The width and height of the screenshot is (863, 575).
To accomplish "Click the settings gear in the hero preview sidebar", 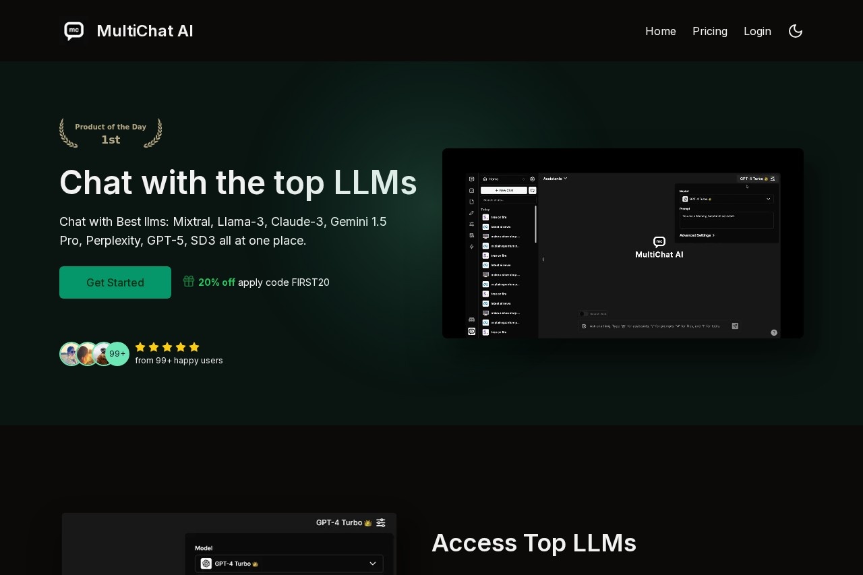I will [532, 179].
